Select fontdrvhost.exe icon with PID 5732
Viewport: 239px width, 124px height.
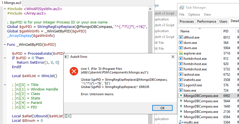click(181, 69)
